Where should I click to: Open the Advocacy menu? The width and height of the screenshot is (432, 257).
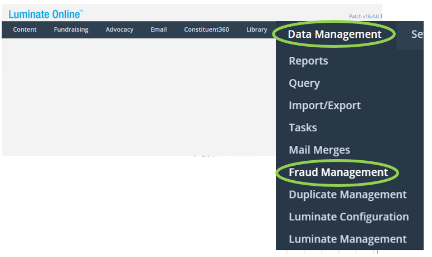(119, 29)
